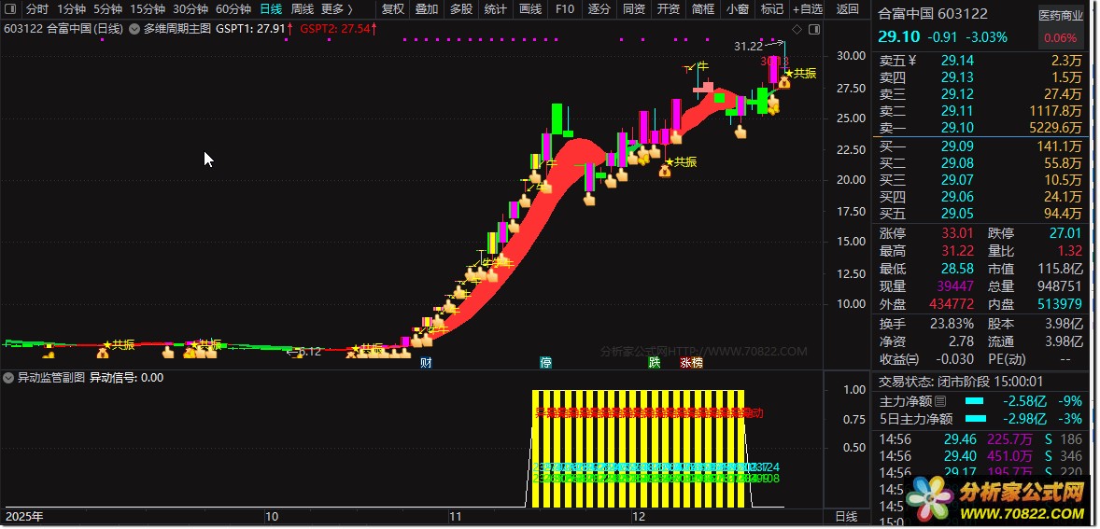Open the 统计 statistics tool

pyautogui.click(x=495, y=9)
